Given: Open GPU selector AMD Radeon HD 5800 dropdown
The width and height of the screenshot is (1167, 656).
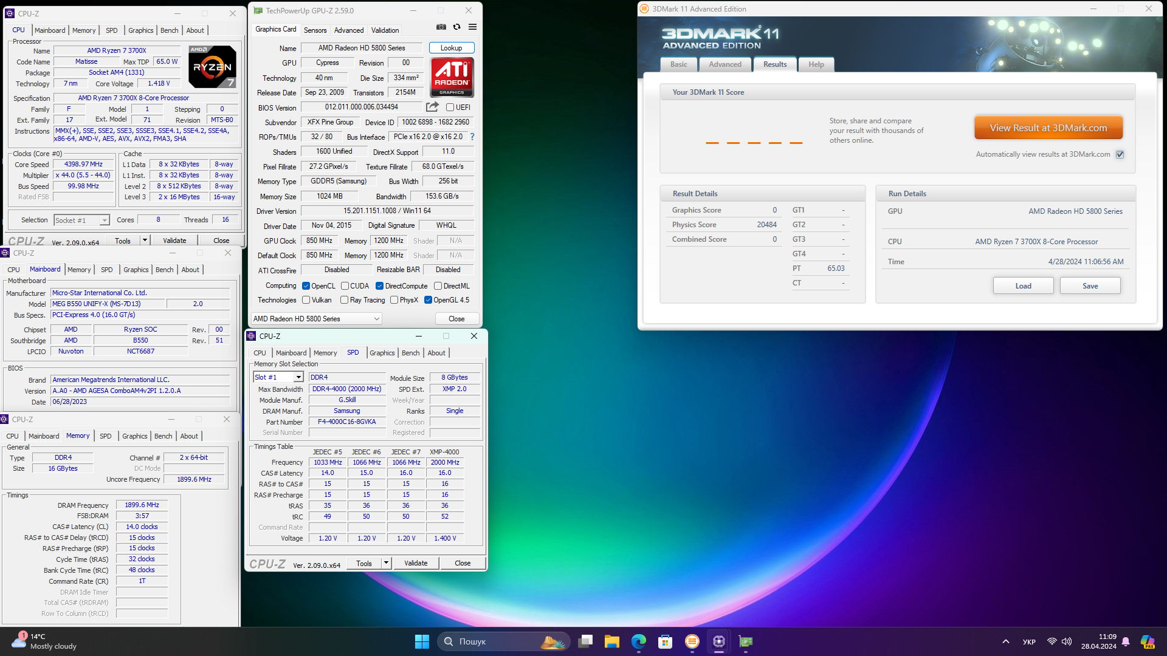Looking at the screenshot, I should [317, 319].
